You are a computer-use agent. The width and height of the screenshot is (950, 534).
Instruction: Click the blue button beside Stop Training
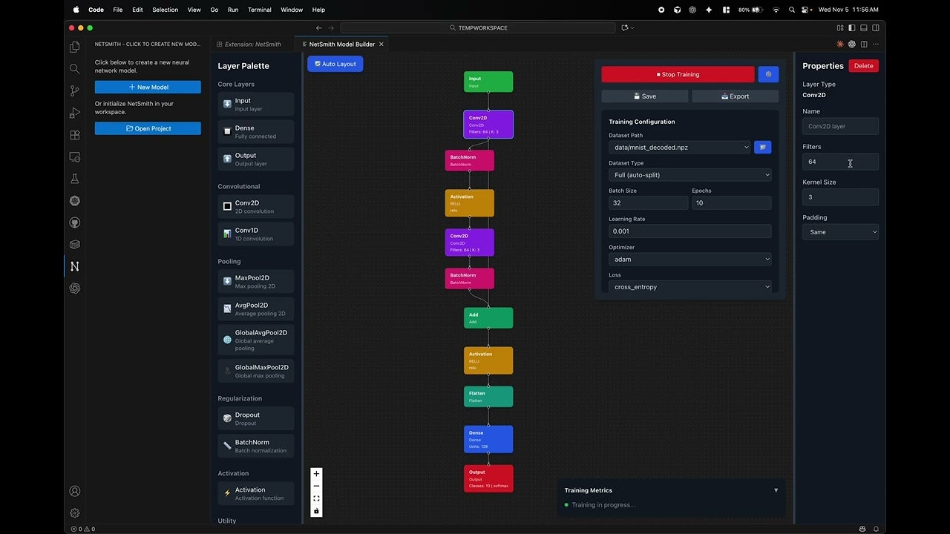coord(768,74)
